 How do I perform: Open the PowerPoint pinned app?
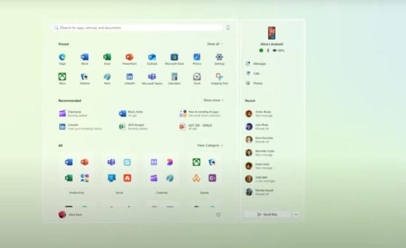point(129,57)
